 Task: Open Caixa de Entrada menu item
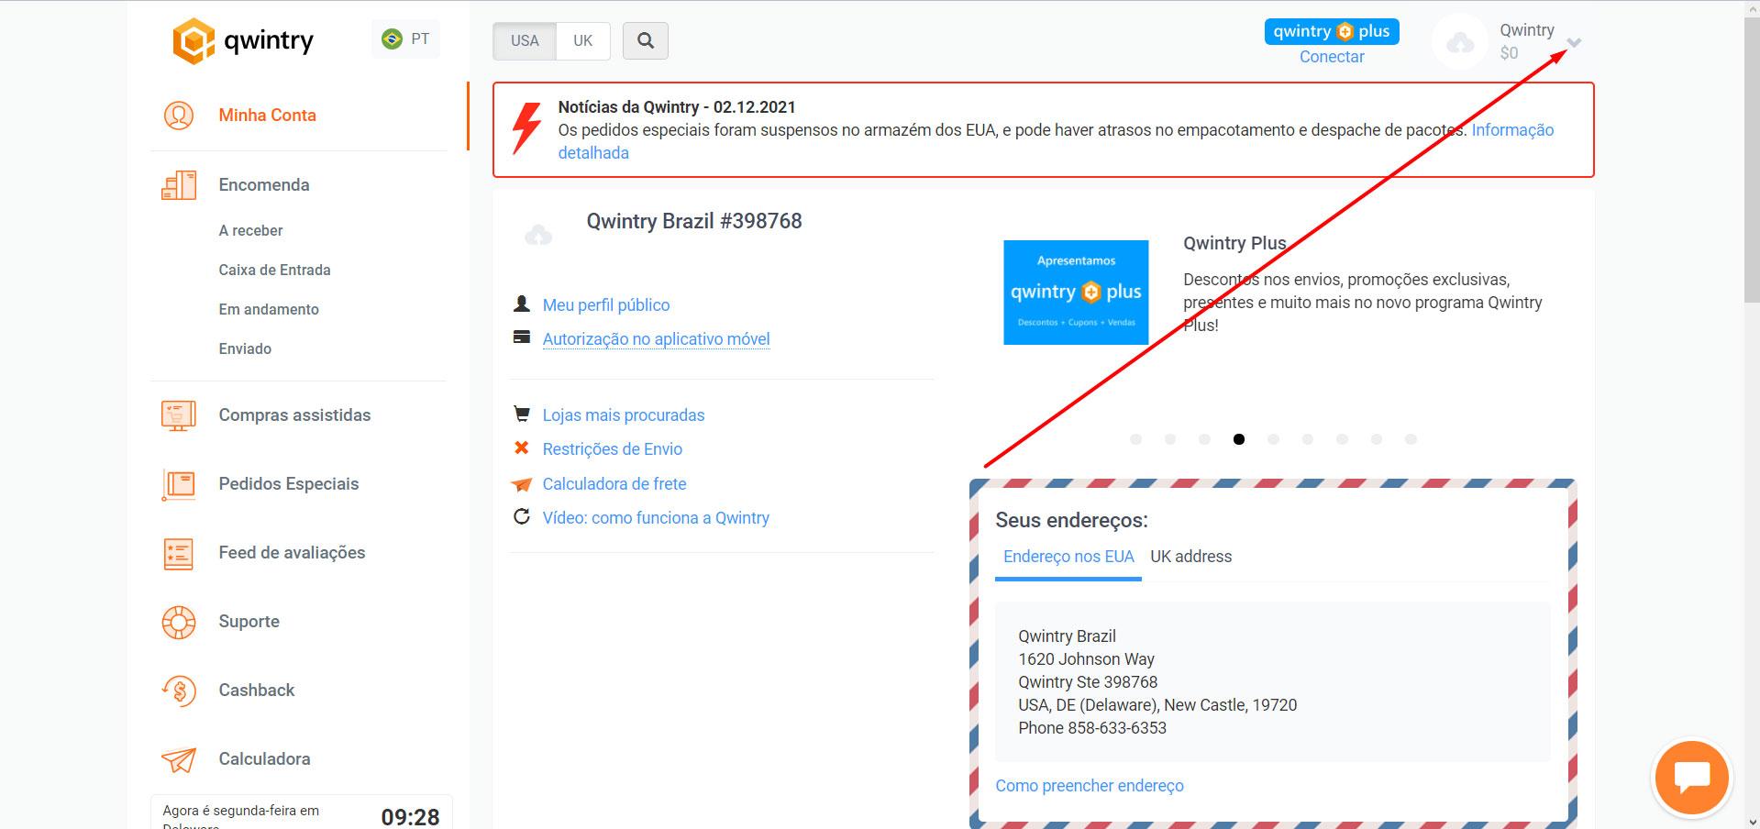pyautogui.click(x=274, y=271)
